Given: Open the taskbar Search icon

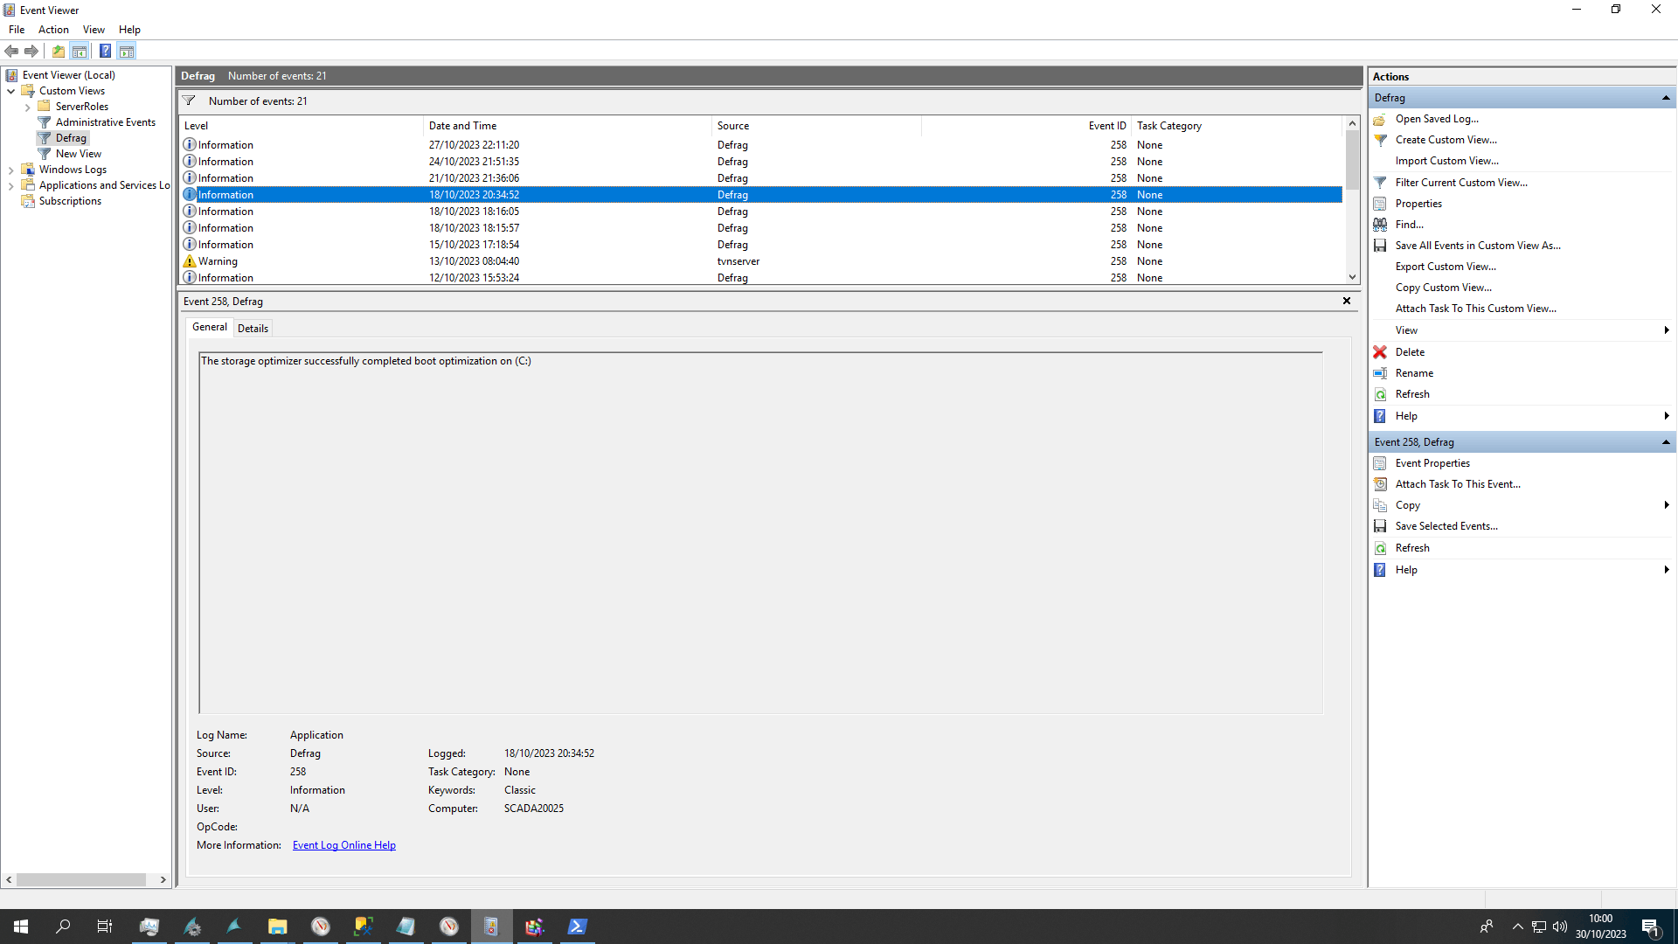Looking at the screenshot, I should coord(63,927).
